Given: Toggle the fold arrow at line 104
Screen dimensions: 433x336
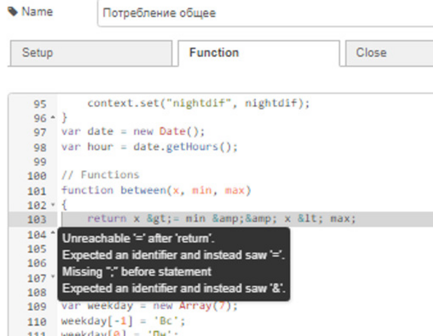Looking at the screenshot, I should point(53,233).
